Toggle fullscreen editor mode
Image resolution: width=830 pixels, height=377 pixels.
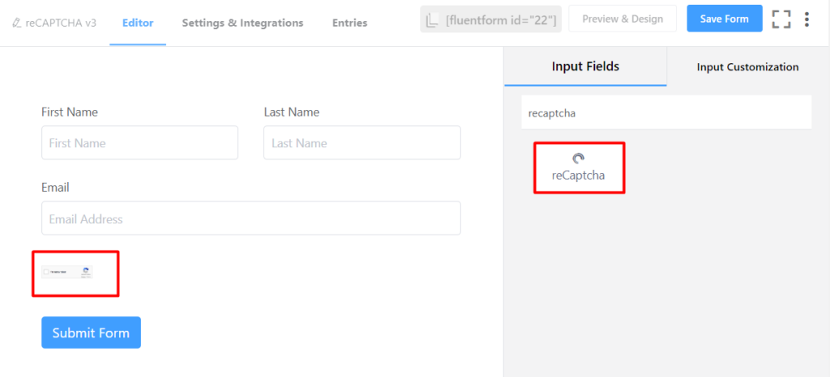[x=781, y=19]
